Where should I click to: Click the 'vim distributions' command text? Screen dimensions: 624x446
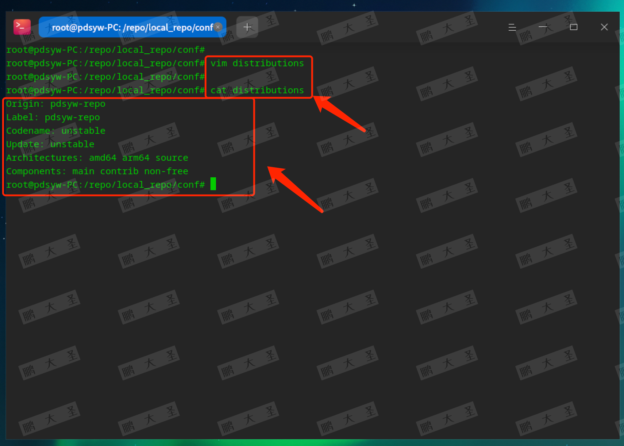click(x=257, y=63)
